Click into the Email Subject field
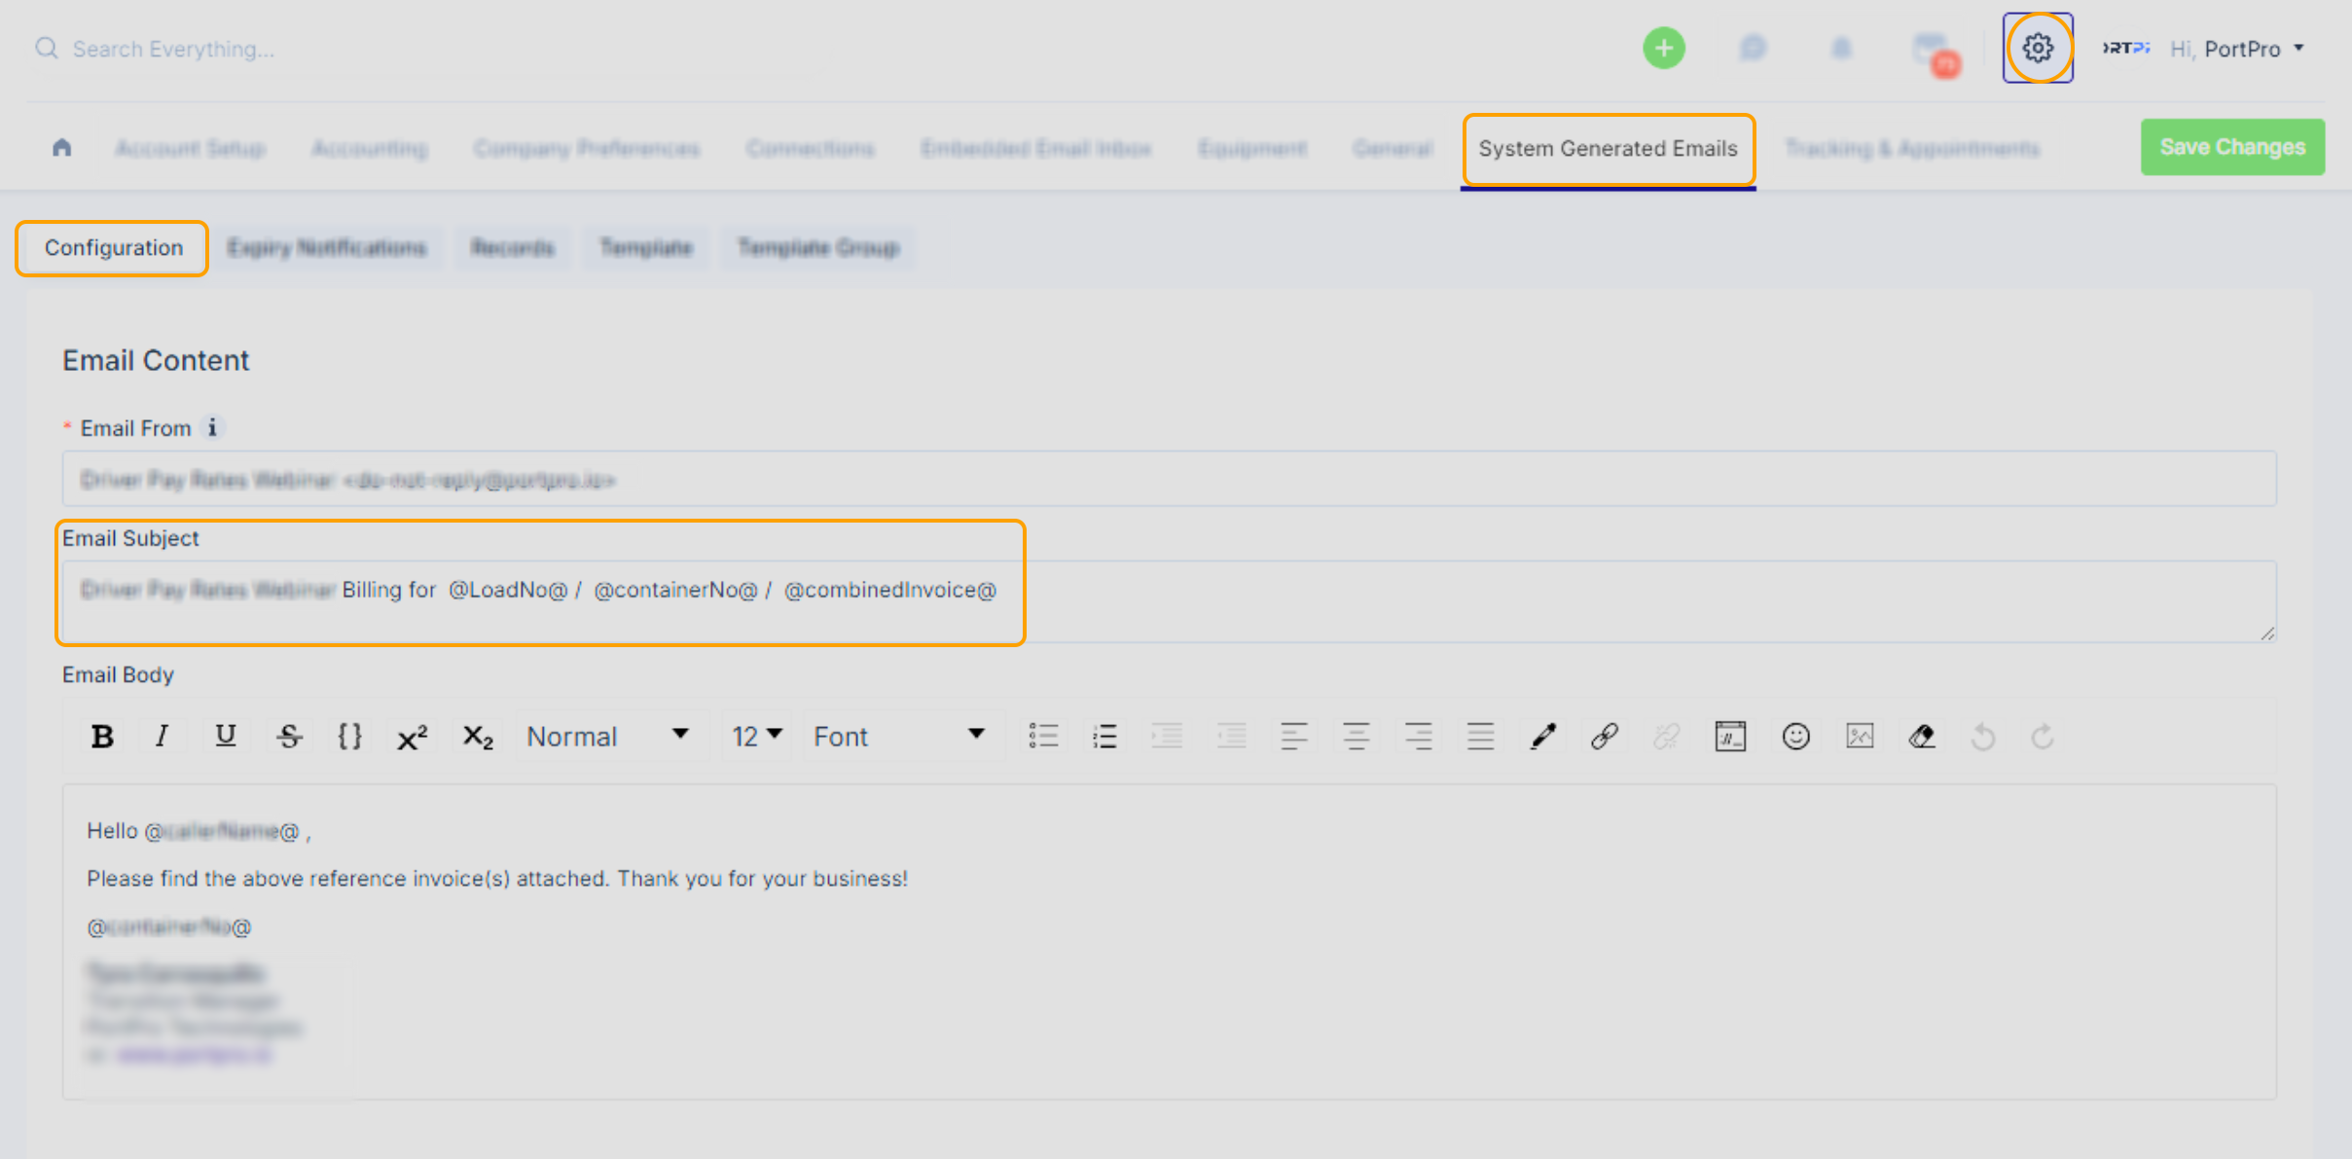 pyautogui.click(x=1168, y=601)
